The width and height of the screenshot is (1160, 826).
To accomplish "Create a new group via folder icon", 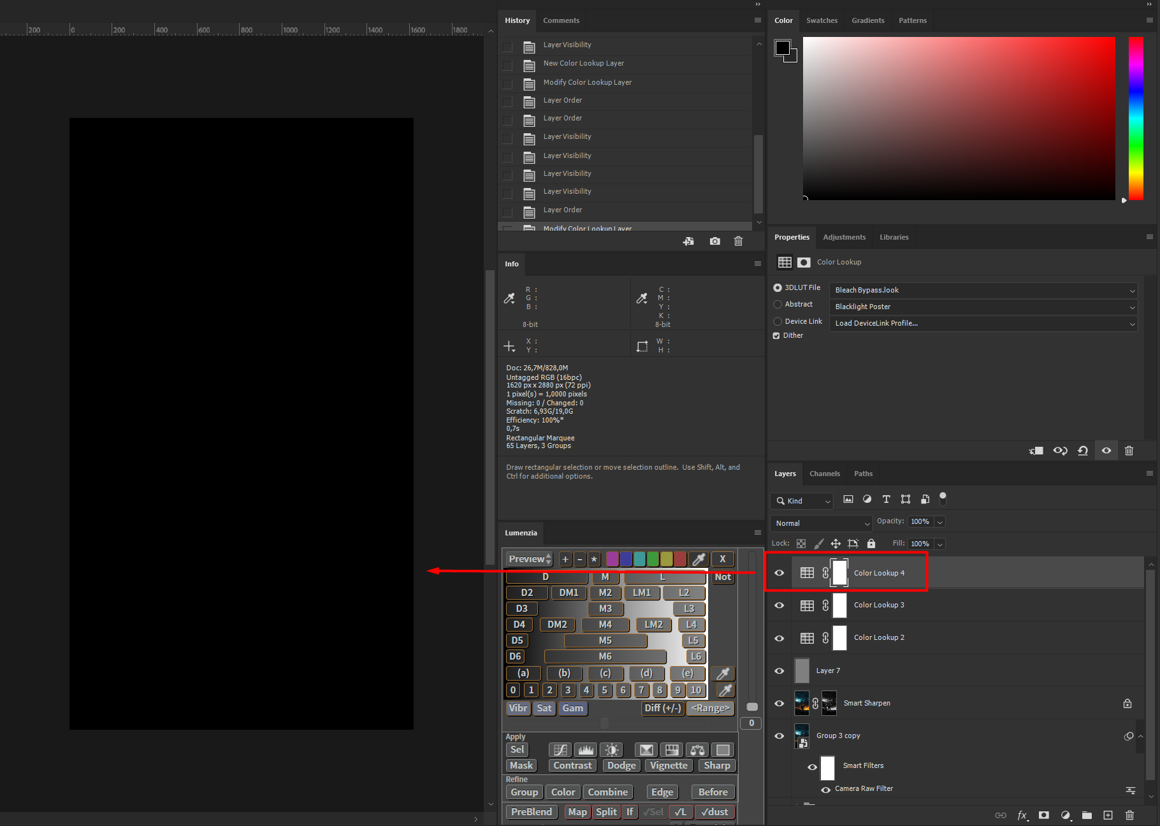I will point(1087,815).
